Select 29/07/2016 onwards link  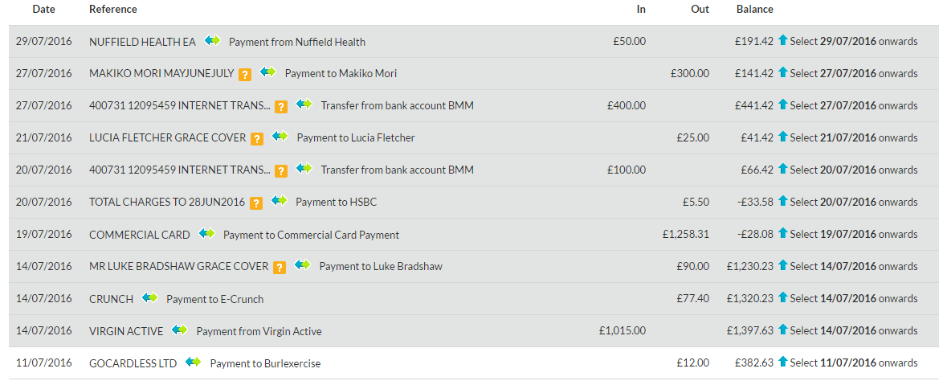853,41
